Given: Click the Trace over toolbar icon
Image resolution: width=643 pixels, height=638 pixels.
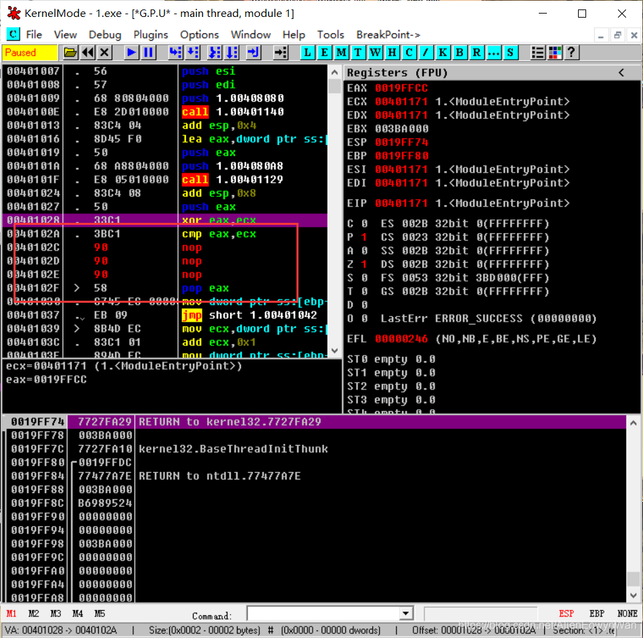Looking at the screenshot, I should click(232, 53).
